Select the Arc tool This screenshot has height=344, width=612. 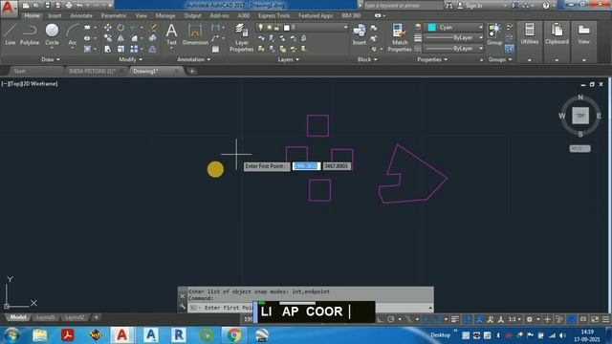pos(73,34)
